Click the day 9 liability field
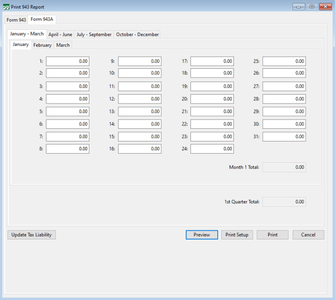Image resolution: width=335 pixels, height=300 pixels. [x=140, y=61]
